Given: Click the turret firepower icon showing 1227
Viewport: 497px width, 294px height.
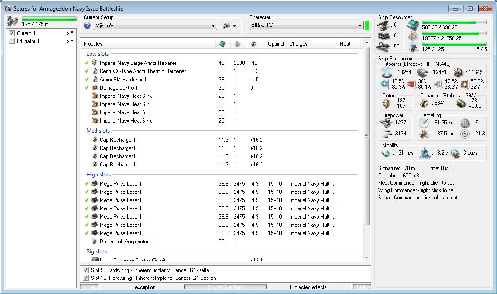Looking at the screenshot, I should point(386,123).
